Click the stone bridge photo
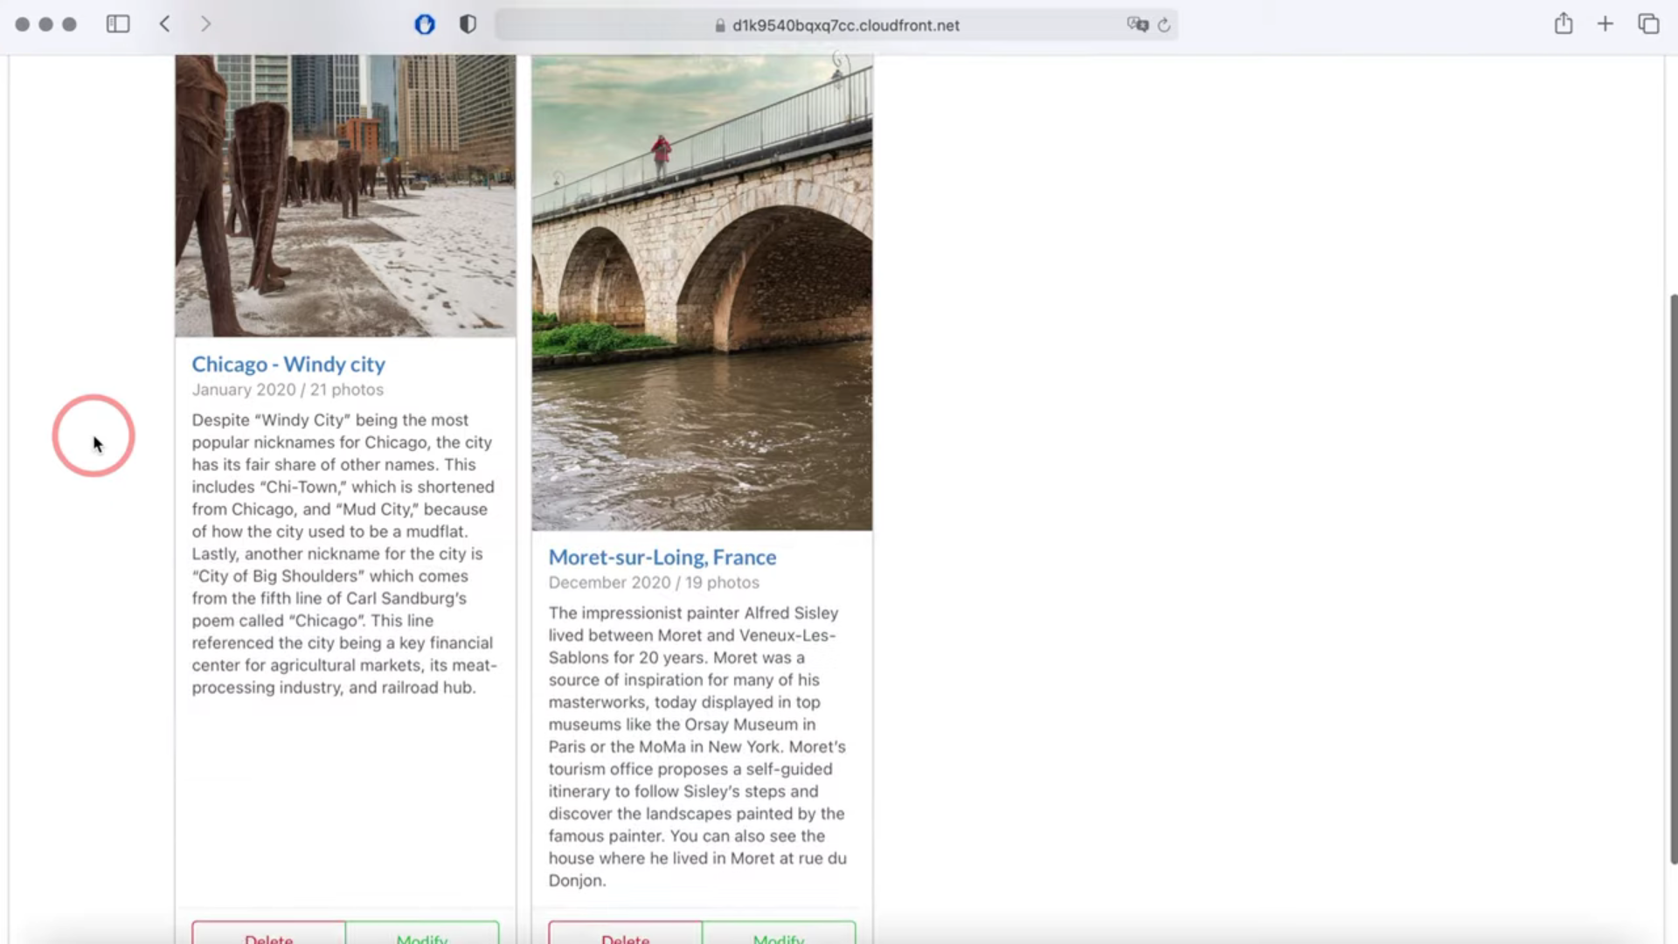Screen dimensions: 1678x944 (702, 293)
